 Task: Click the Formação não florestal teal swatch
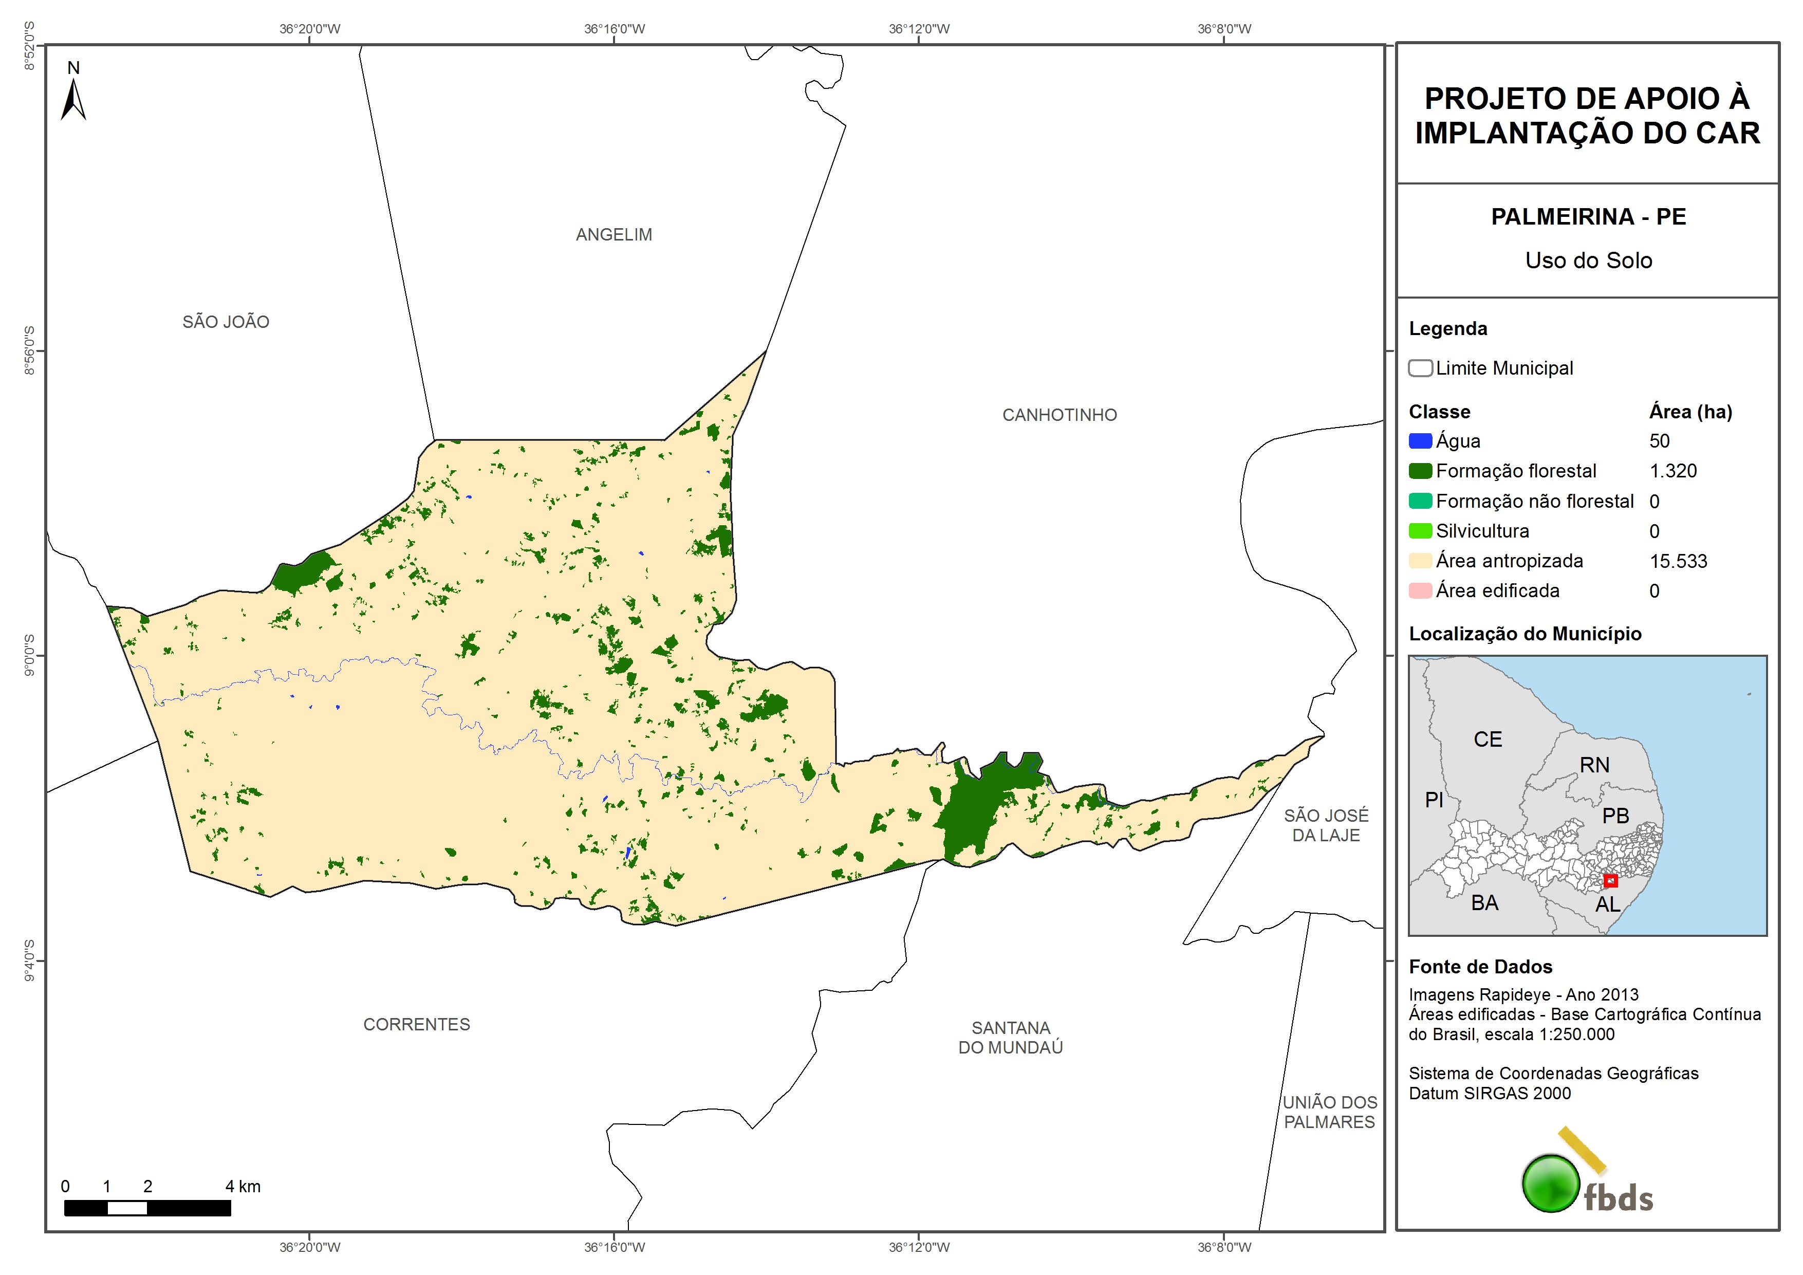click(1420, 501)
